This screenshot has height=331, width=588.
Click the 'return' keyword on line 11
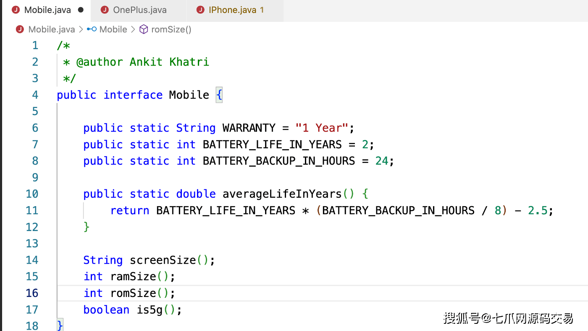(130, 210)
